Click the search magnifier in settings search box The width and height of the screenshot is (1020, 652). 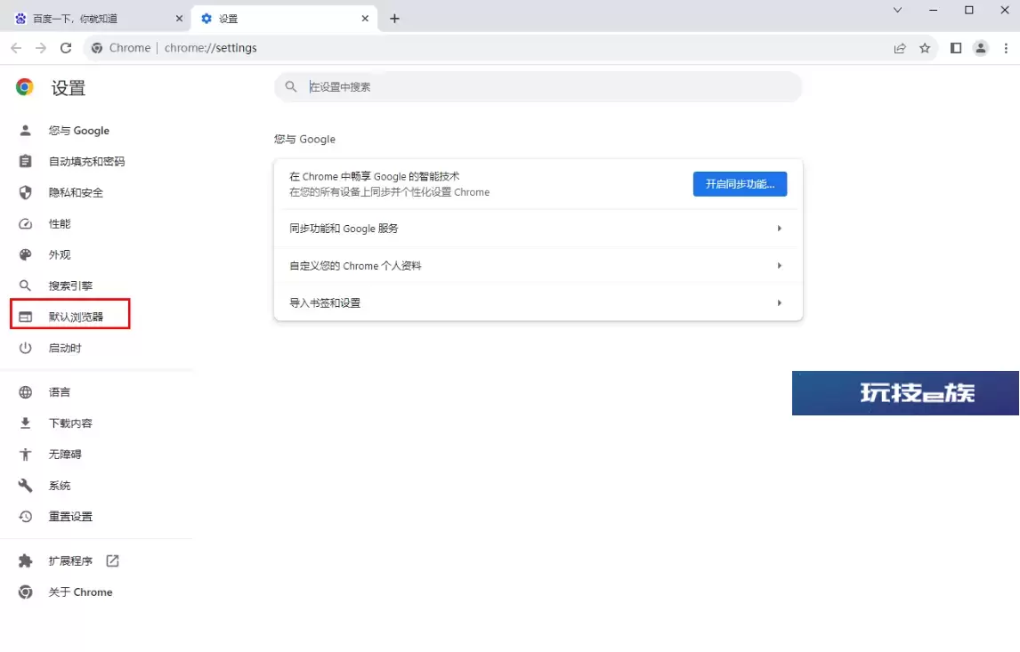click(291, 86)
